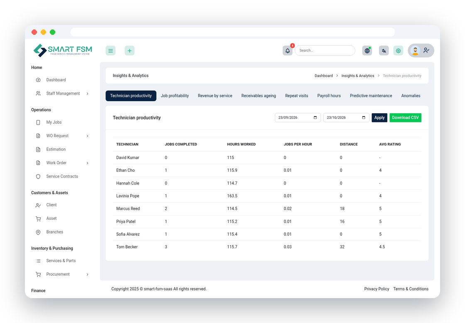The image size is (465, 323).
Task: Click the Asset cart icon
Action: (38, 219)
